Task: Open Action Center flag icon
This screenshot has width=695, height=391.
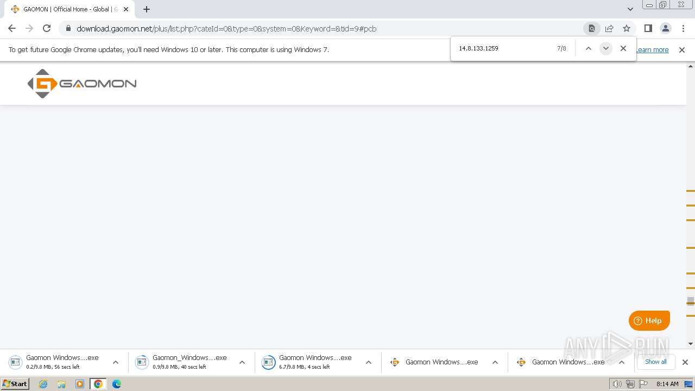Action: click(643, 384)
